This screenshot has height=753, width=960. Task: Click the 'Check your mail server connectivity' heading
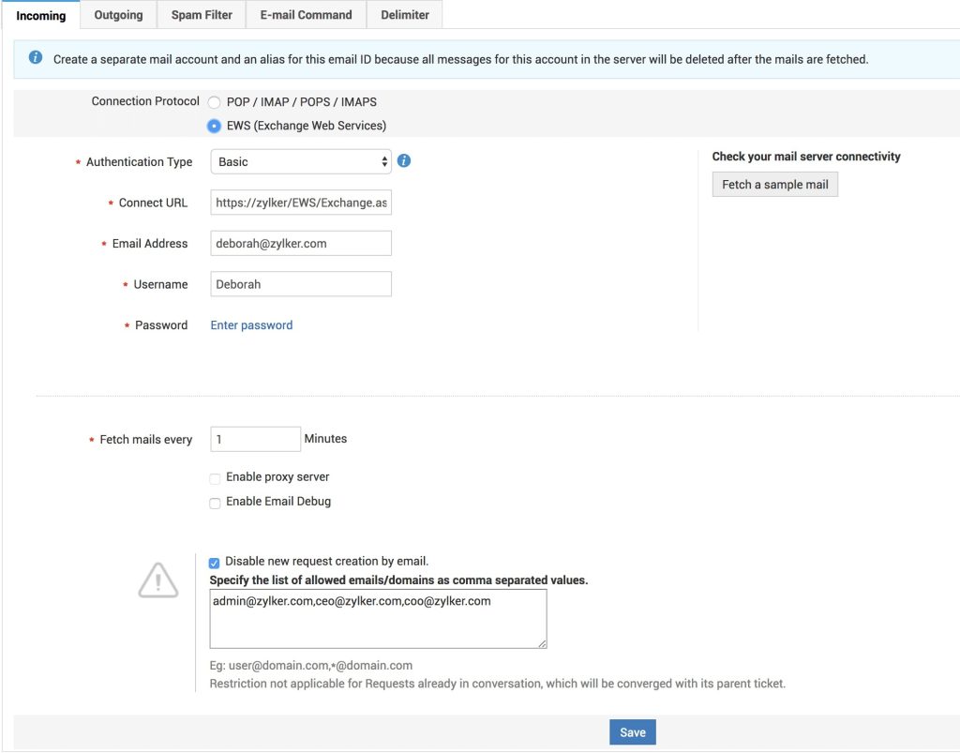805,156
